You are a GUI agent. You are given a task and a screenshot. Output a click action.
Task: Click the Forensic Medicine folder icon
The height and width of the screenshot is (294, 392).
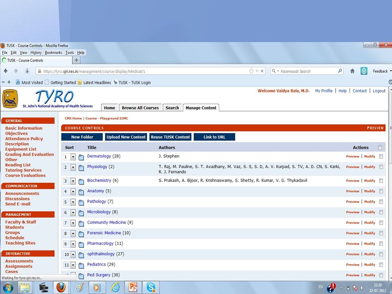click(81, 234)
